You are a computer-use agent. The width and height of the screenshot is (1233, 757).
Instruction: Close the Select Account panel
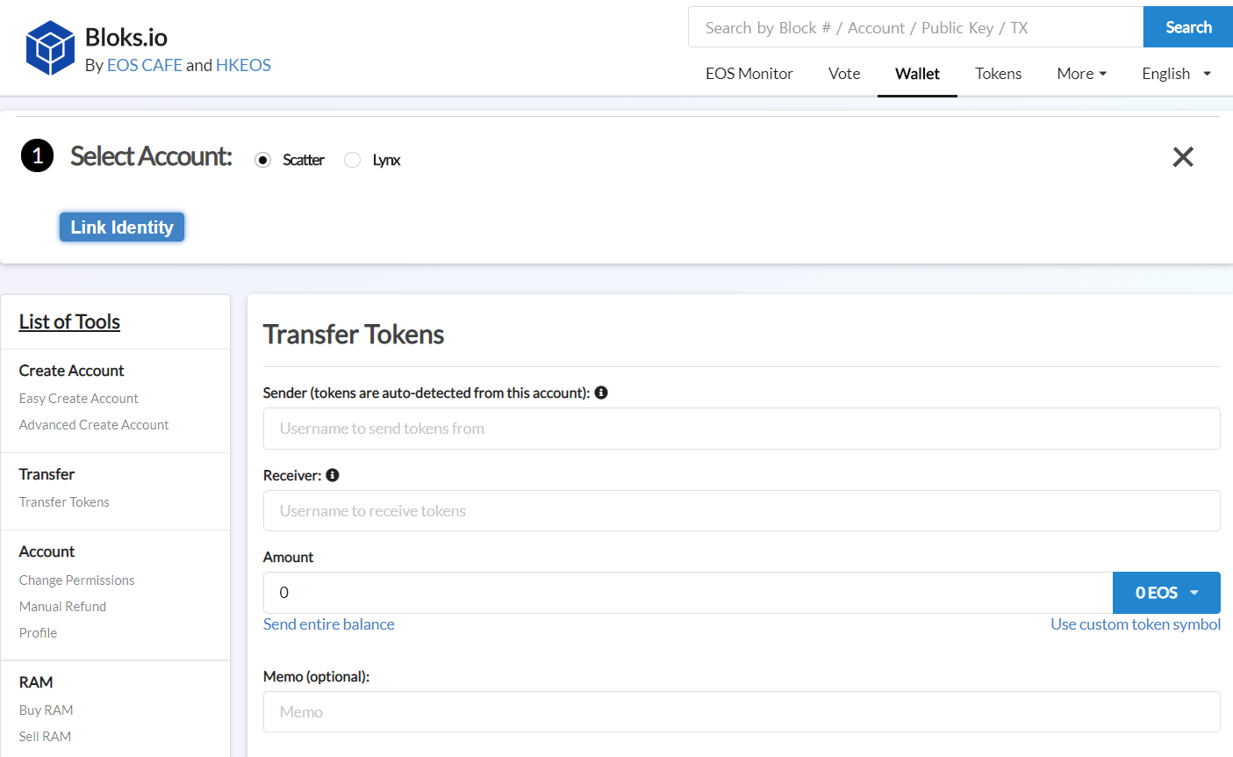(1183, 157)
